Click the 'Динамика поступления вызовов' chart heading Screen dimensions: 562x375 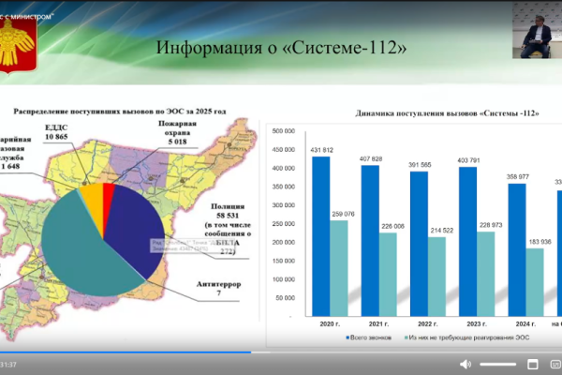coord(448,113)
